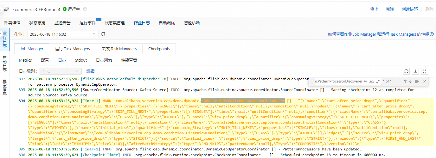Open the Metrics sub-tab
The width and height of the screenshot is (436, 158).
click(x=25, y=60)
